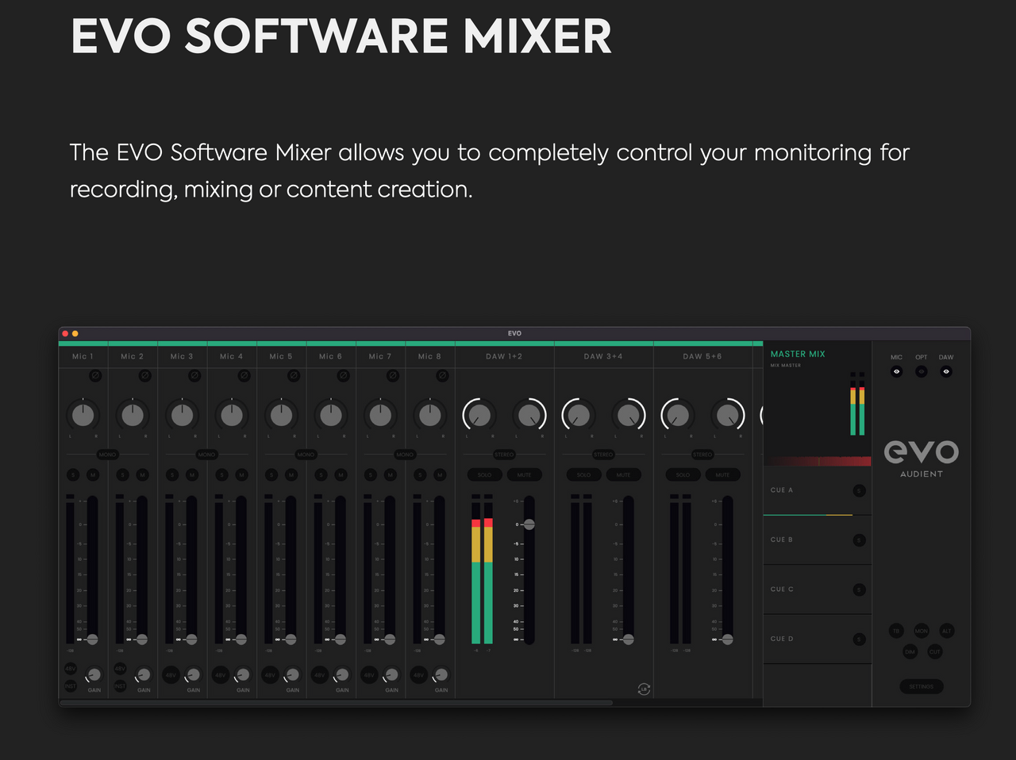Viewport: 1016px width, 760px height.
Task: Switch to ALT speakers
Action: click(x=946, y=631)
